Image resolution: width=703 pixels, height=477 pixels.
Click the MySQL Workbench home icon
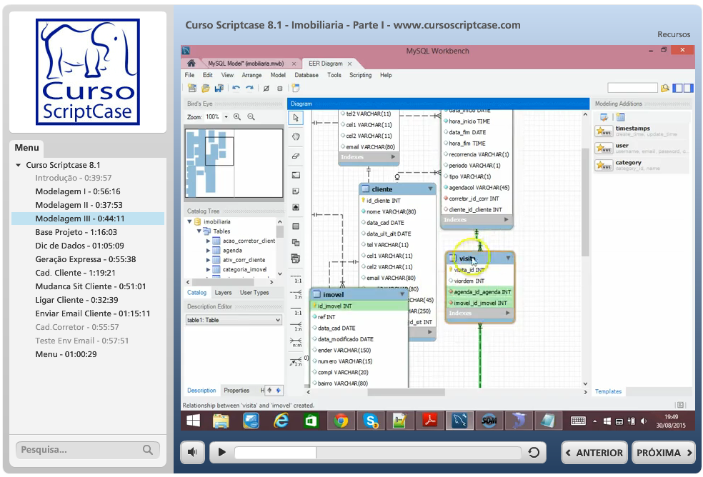[191, 64]
